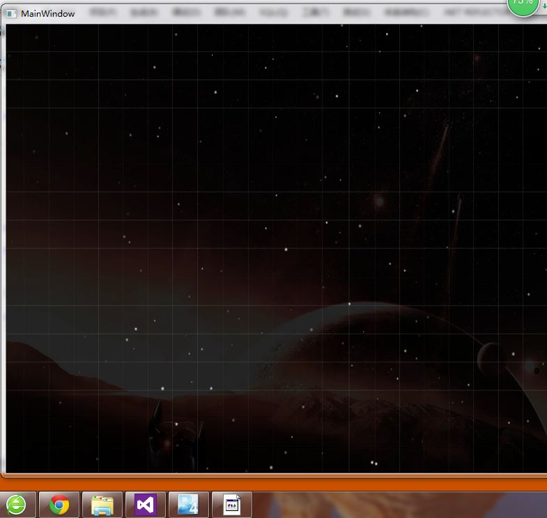Launch Google Chrome from the taskbar
The height and width of the screenshot is (518, 547).
point(59,505)
